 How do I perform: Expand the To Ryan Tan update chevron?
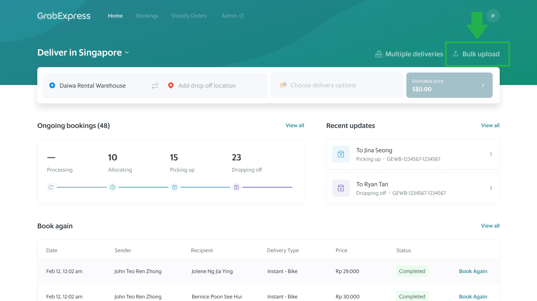[491, 188]
